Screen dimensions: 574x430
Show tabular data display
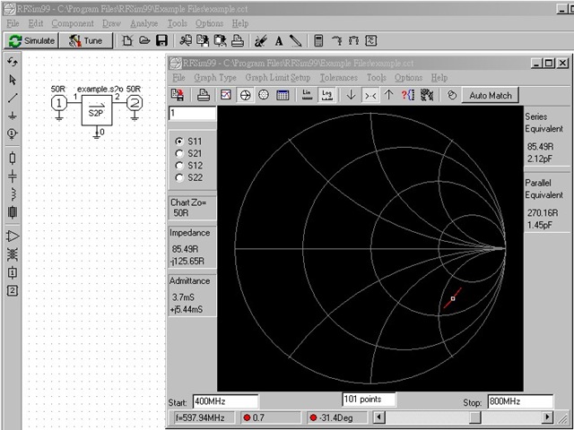(x=283, y=95)
